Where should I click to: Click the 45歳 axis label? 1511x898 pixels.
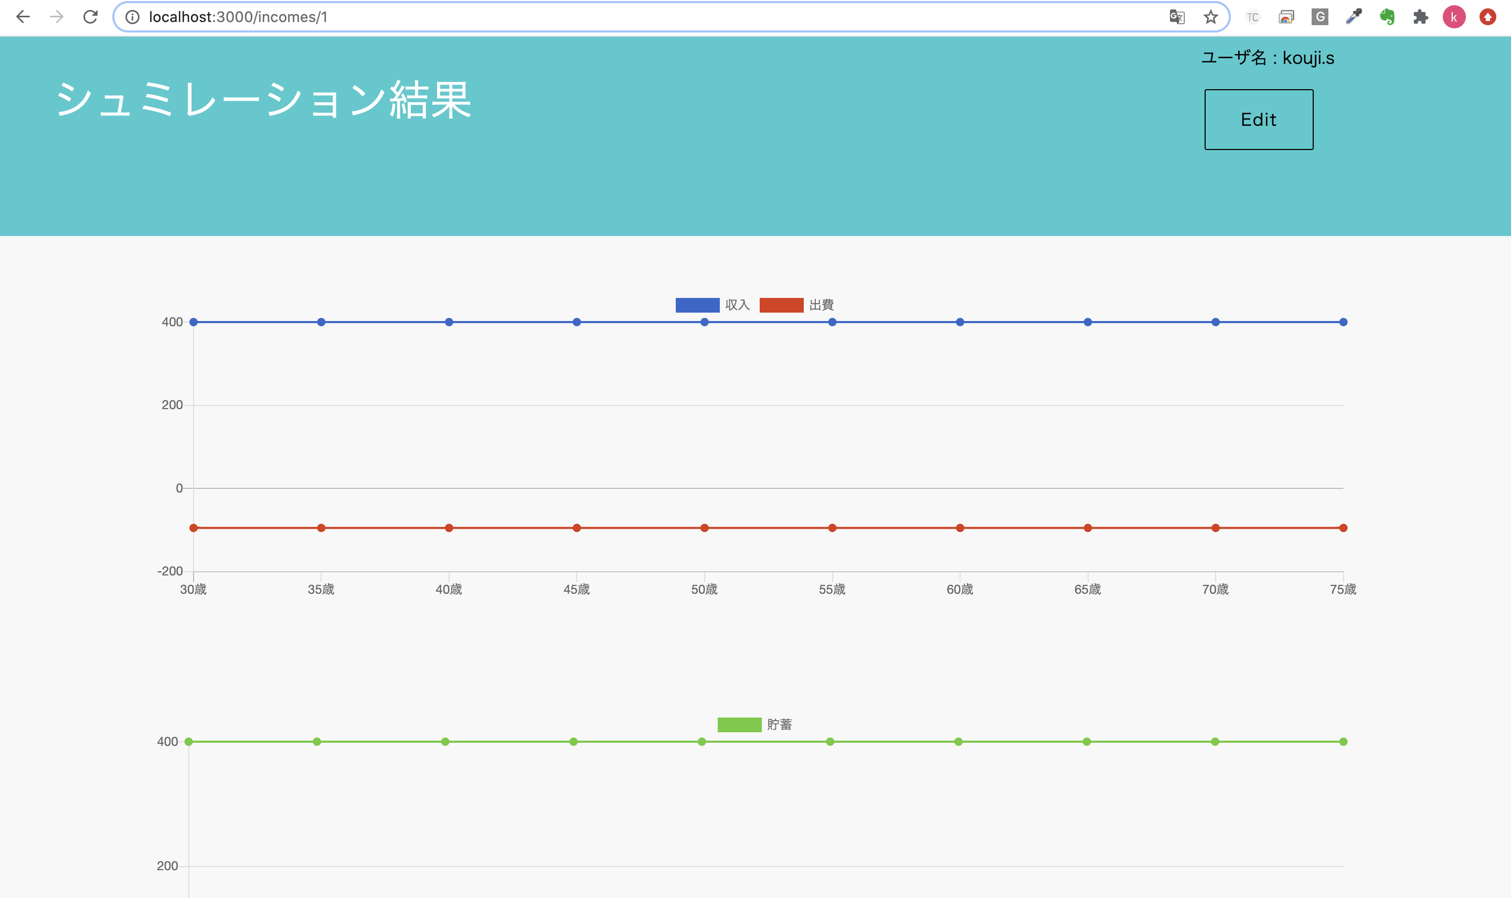(577, 590)
